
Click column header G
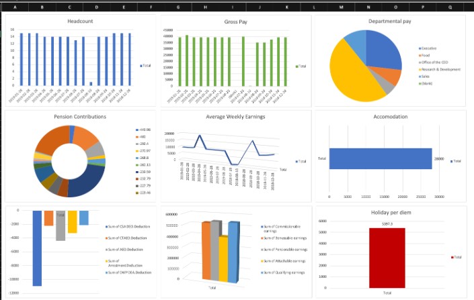point(177,7)
